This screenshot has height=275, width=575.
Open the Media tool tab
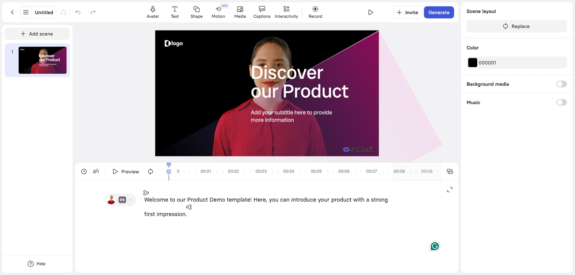click(240, 12)
